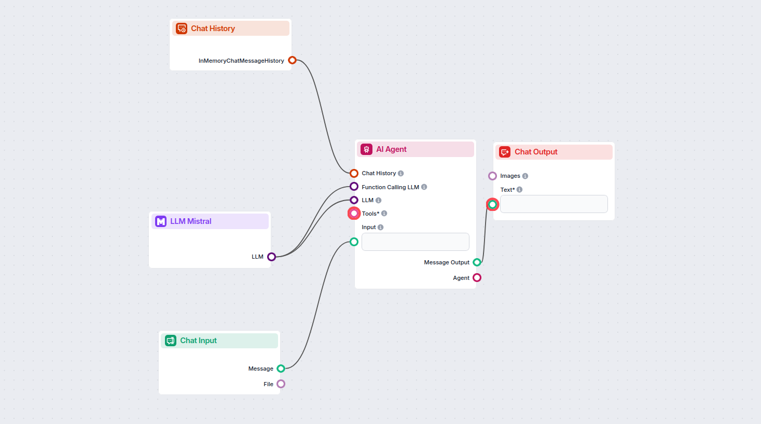Image resolution: width=761 pixels, height=424 pixels.
Task: Click the Chat Input Message output port
Action: pyautogui.click(x=281, y=369)
